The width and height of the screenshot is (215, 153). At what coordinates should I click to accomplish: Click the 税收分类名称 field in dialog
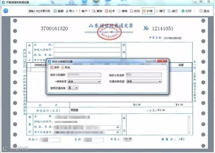(x=144, y=75)
